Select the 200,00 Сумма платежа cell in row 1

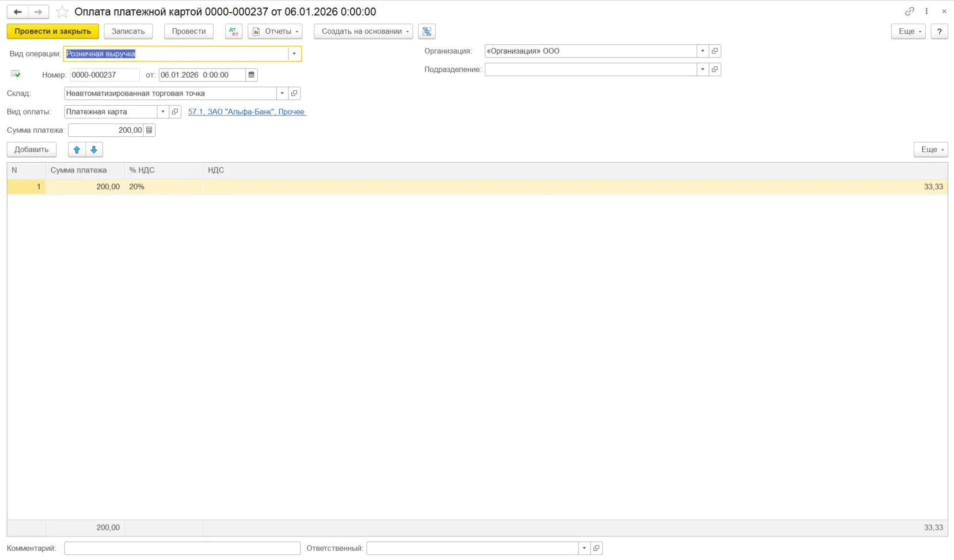click(85, 186)
